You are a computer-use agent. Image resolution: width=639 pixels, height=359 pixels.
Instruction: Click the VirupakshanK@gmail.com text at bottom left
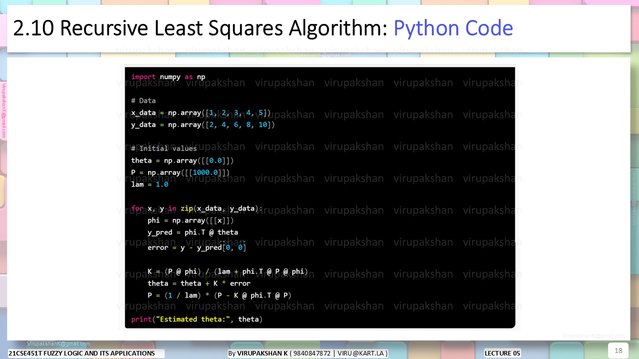(59, 344)
